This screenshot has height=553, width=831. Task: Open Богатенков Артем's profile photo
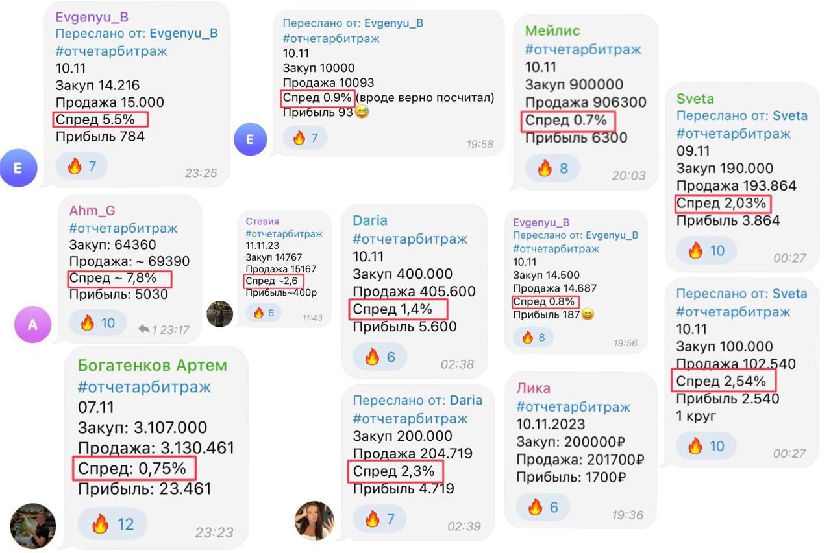(33, 526)
